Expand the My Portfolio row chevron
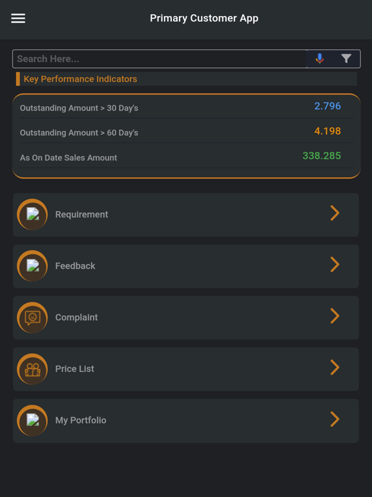The height and width of the screenshot is (497, 372). 335,419
